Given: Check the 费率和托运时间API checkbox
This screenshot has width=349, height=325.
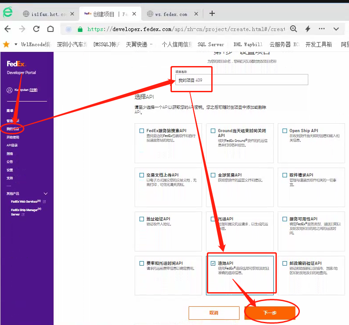Looking at the screenshot, I should click(142, 263).
